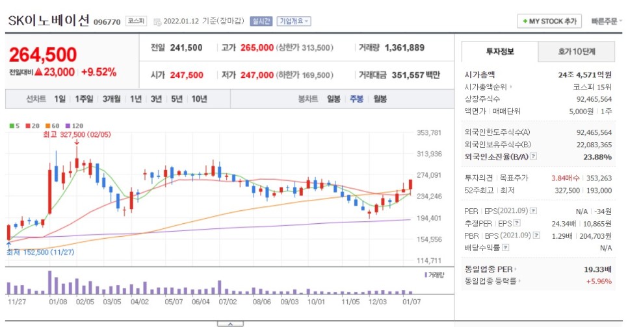The width and height of the screenshot is (628, 327).
Task: Click the 시가총액 value 24조 4,571억원
Action: coord(584,75)
